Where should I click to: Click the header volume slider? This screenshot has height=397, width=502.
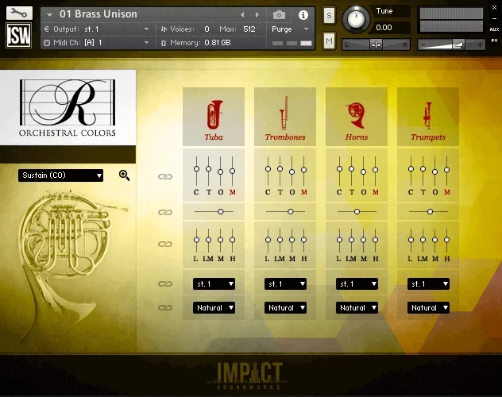coord(451,44)
